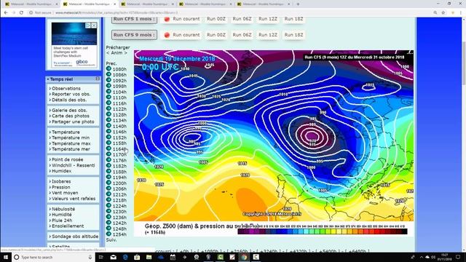This screenshot has width=466, height=262.
Task: Reload the page with the refresh icon
Action: [21, 13]
